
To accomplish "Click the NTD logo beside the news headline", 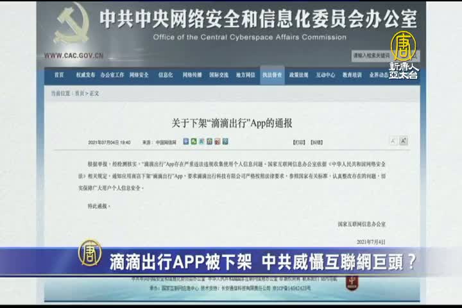I will click(x=90, y=253).
